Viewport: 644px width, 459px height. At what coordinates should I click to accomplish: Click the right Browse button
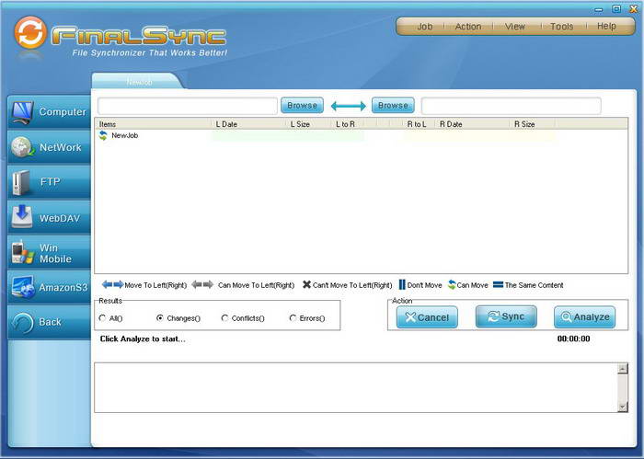tap(393, 106)
